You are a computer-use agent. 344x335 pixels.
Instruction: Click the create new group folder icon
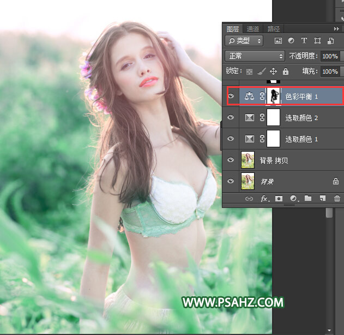pyautogui.click(x=308, y=199)
